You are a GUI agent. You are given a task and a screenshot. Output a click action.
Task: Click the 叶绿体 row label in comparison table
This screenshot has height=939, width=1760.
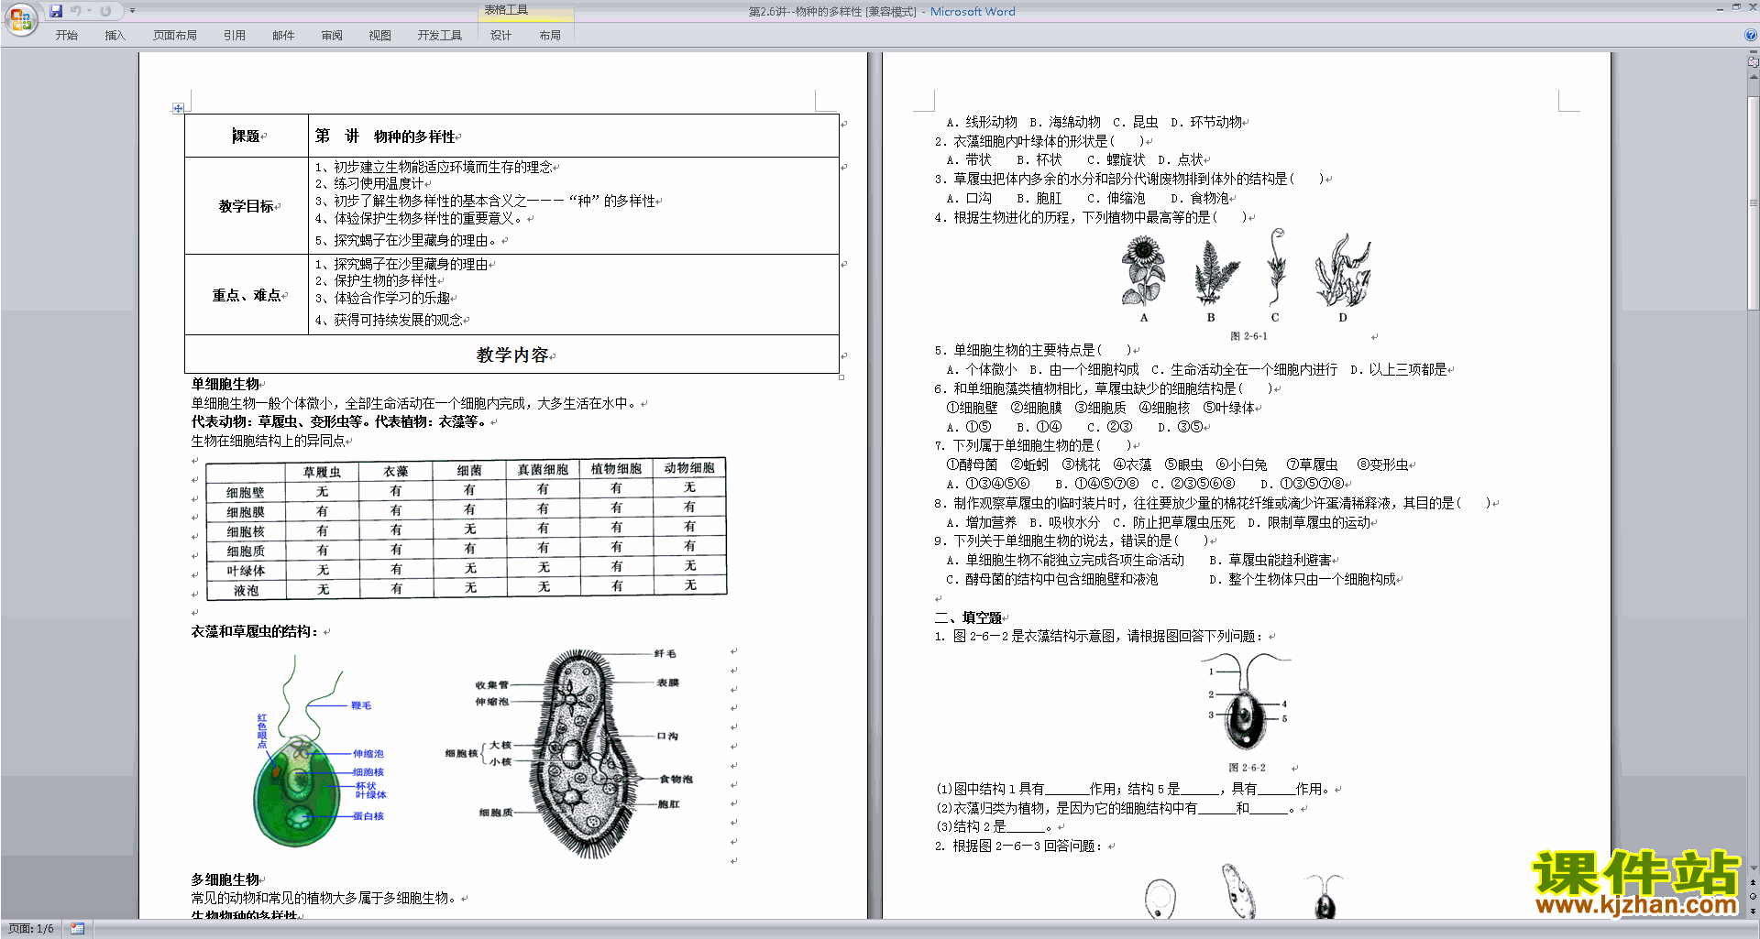point(246,571)
